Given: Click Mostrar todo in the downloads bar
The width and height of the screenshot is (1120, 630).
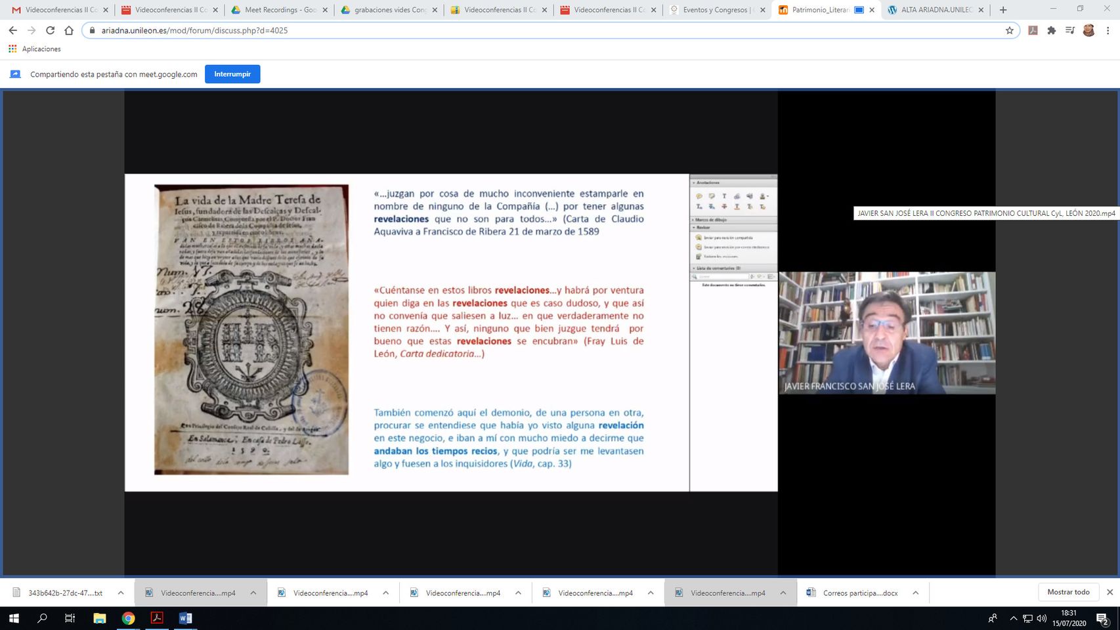Looking at the screenshot, I should 1068,592.
